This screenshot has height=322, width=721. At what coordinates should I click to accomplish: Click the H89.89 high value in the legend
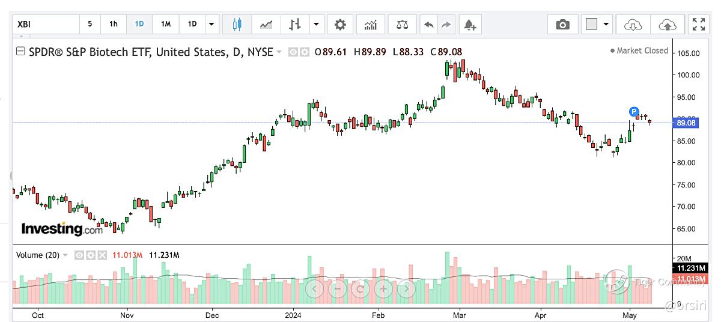click(370, 52)
